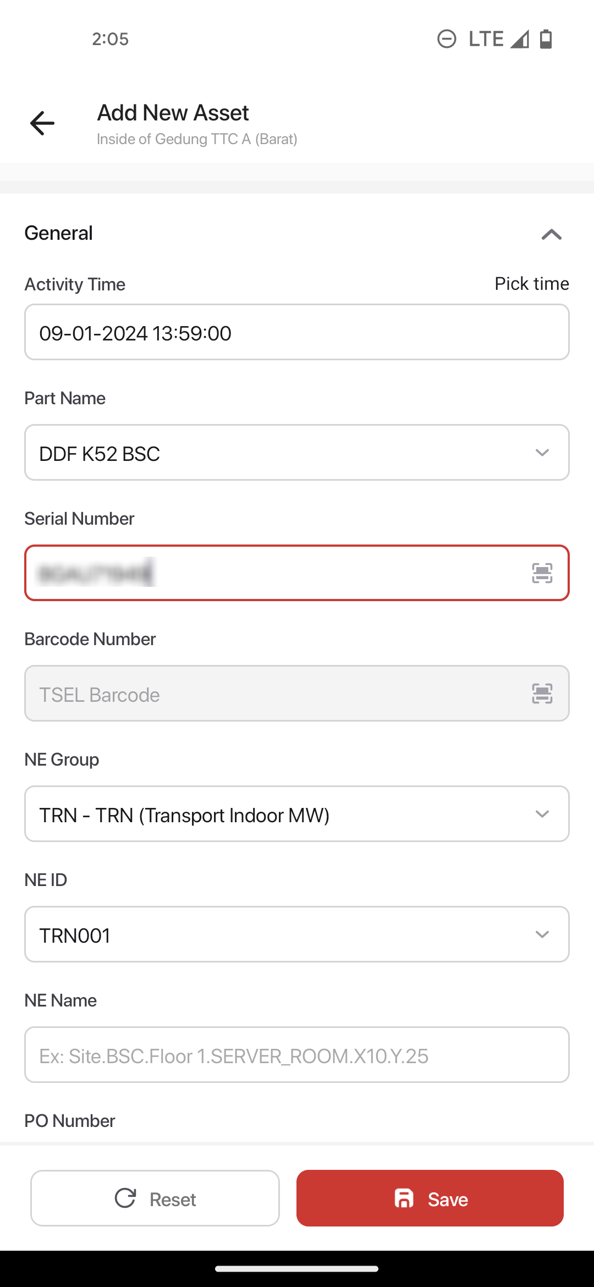Focus the NE Name input field
This screenshot has height=1287, width=594.
[x=297, y=1055]
